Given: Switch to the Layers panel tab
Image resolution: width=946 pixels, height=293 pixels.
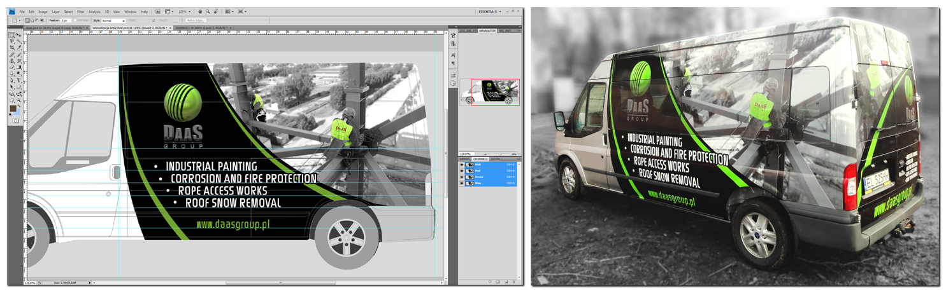Looking at the screenshot, I should [464, 159].
